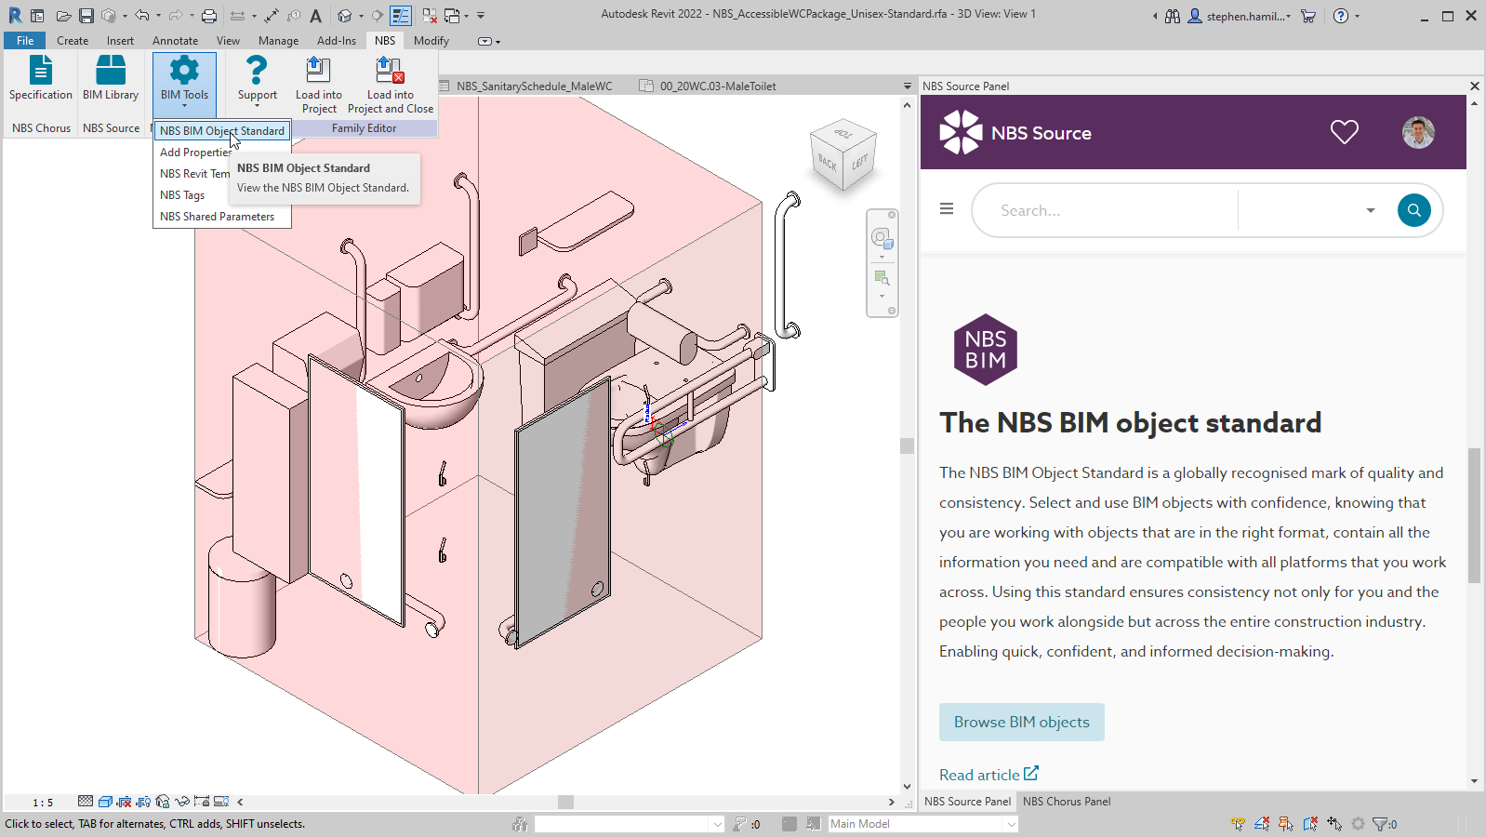Toggle Select Pinned Elements in status bar
Screen dimensions: 1486x837
(1286, 824)
